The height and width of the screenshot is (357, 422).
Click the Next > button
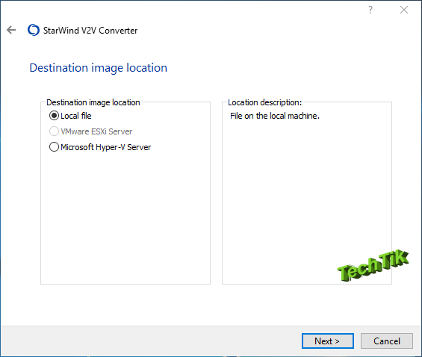point(328,341)
